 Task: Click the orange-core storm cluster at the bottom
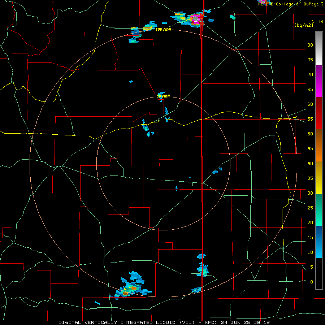click(x=131, y=286)
